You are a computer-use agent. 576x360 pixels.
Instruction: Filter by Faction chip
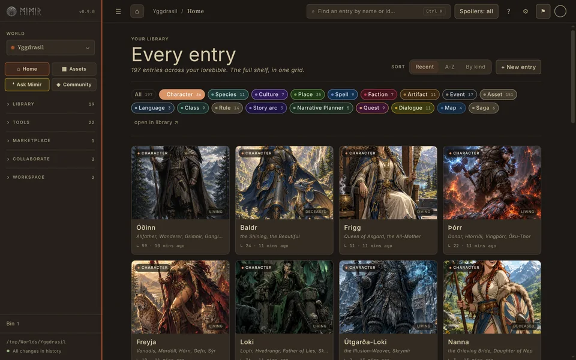[379, 94]
